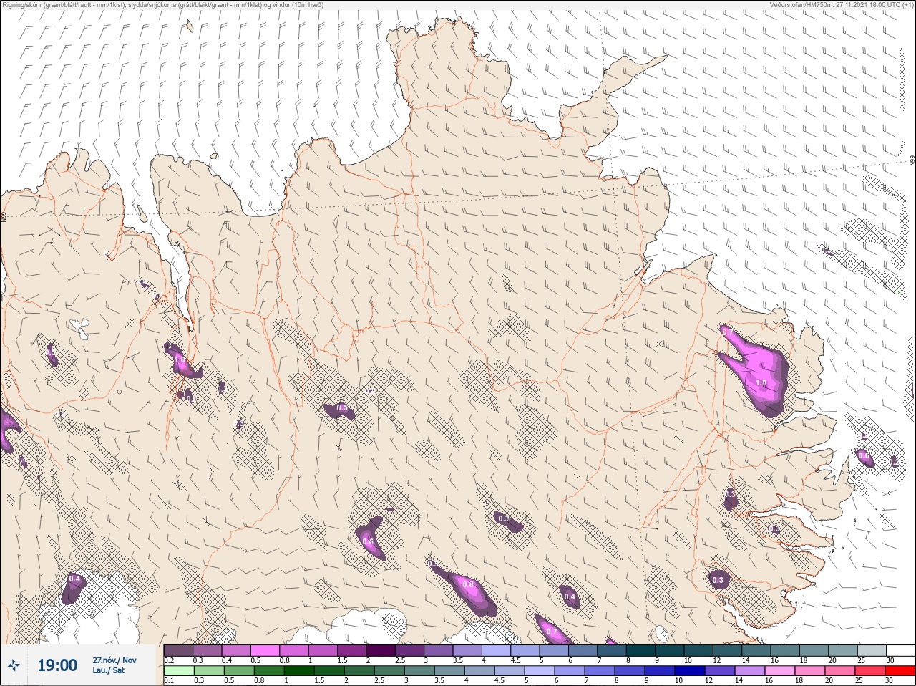The height and width of the screenshot is (686, 916).
Task: Click the offshore 0.6 snowfall value
Action: click(x=863, y=455)
